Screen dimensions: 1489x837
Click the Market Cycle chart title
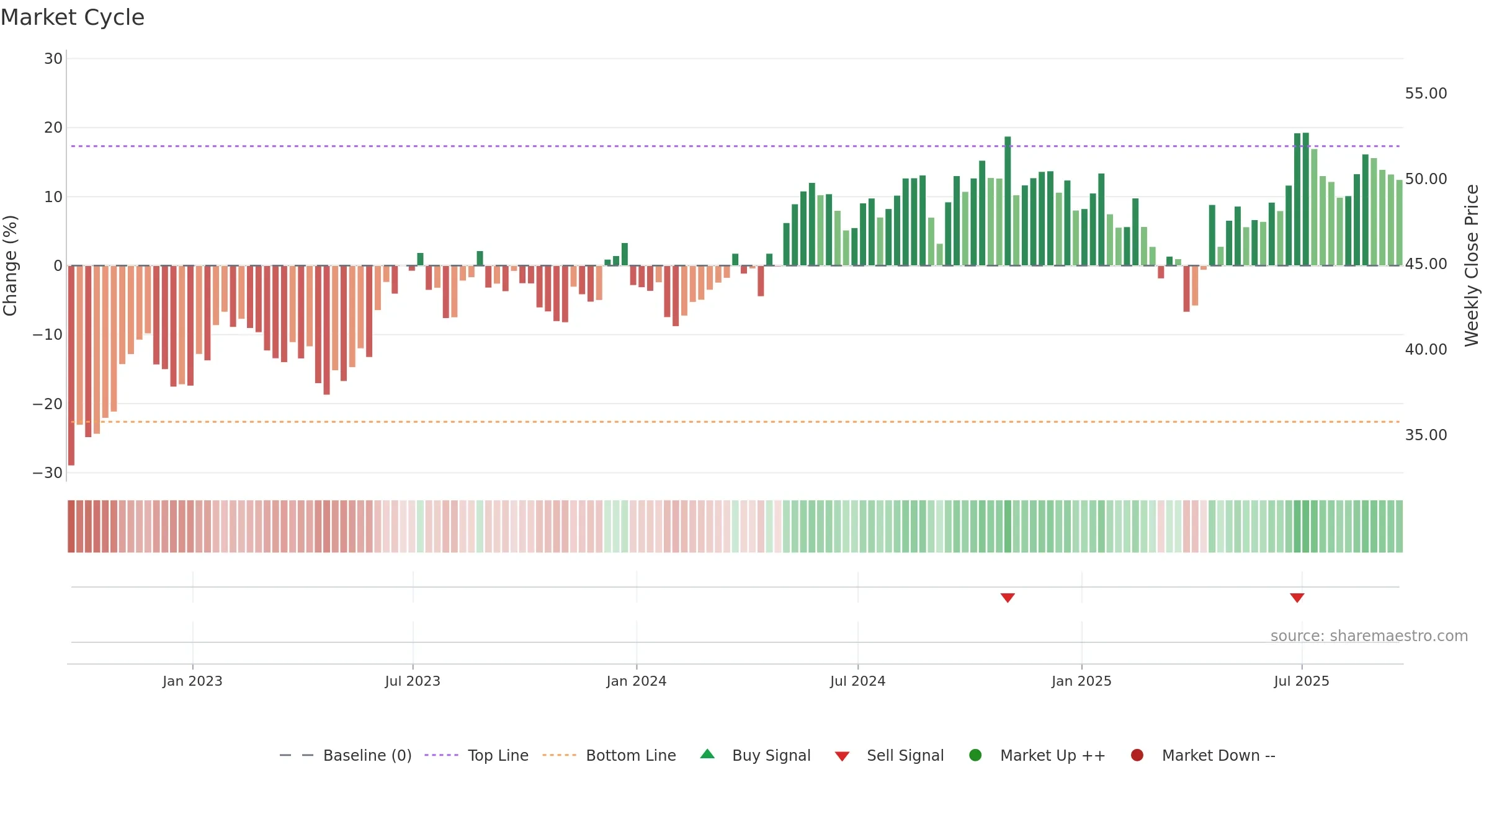coord(73,17)
